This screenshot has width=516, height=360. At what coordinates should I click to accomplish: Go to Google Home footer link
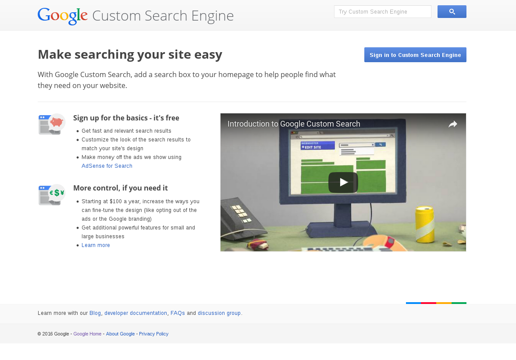[x=87, y=334]
